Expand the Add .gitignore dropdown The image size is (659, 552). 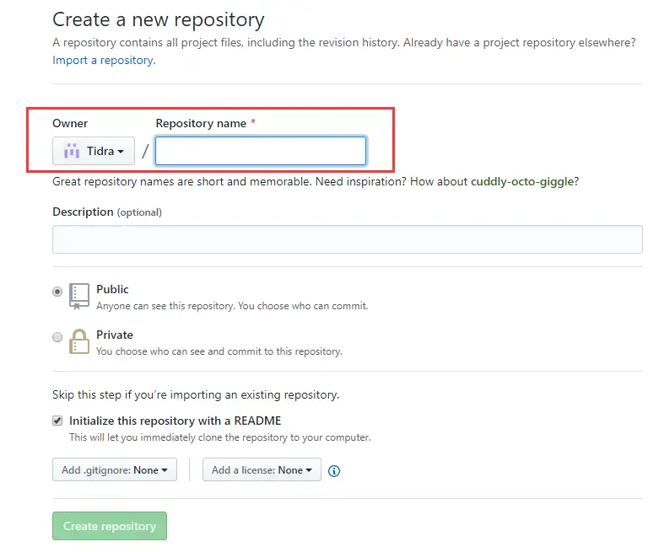[115, 470]
